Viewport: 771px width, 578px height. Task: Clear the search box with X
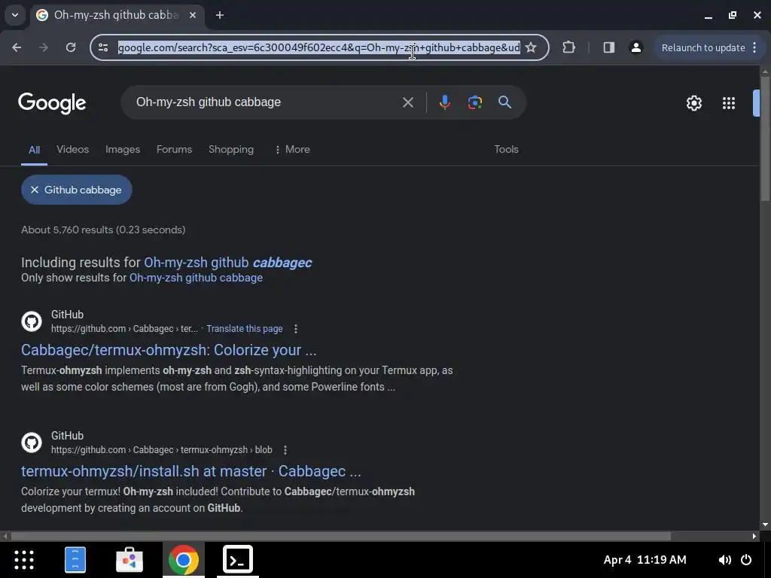(x=407, y=102)
